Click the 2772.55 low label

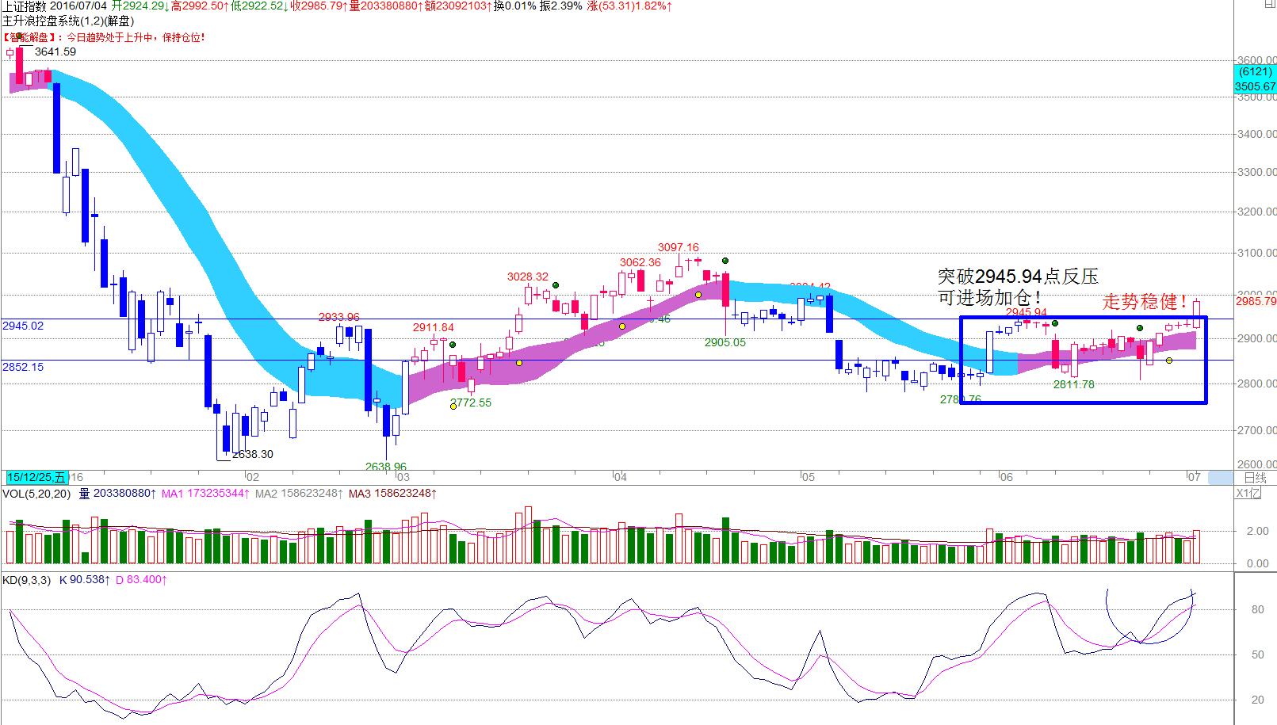471,403
